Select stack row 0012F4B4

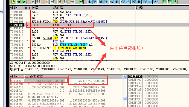coord(143,99)
